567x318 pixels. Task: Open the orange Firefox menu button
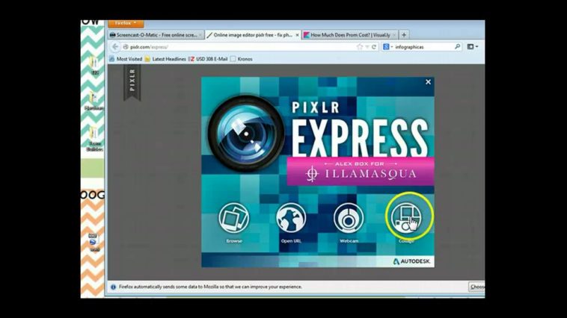pos(125,23)
